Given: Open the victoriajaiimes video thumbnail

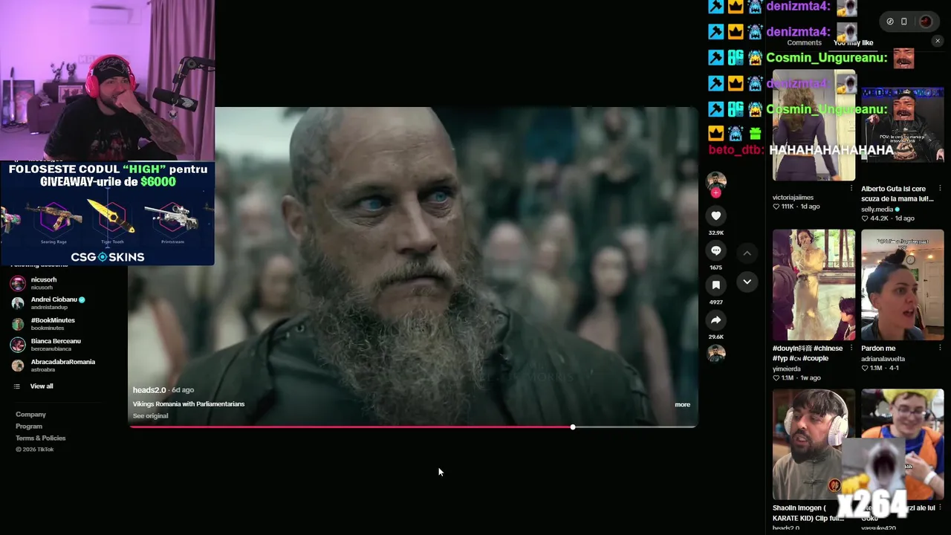Looking at the screenshot, I should click(x=814, y=125).
